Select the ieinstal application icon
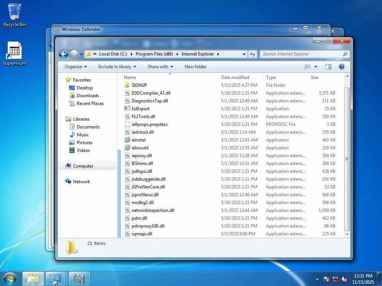Screen dimensions: 382x286 click(x=127, y=140)
